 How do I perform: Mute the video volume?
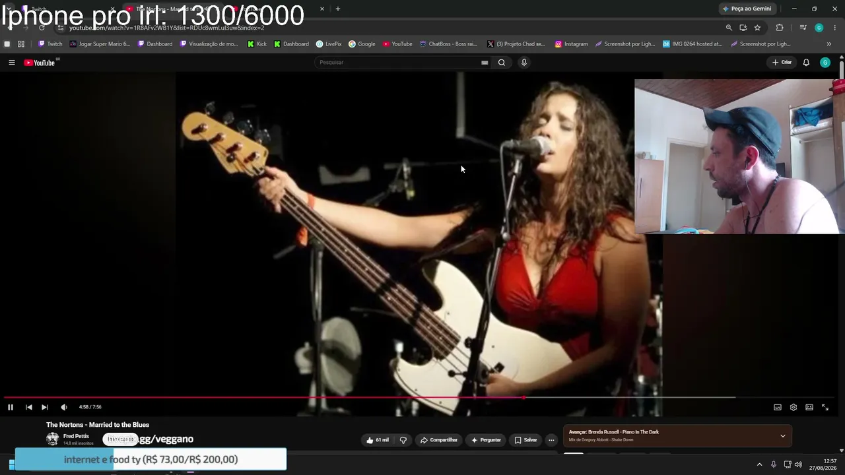(x=64, y=407)
